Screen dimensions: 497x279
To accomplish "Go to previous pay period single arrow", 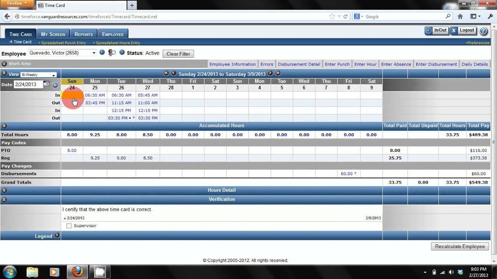I will [x=174, y=73].
